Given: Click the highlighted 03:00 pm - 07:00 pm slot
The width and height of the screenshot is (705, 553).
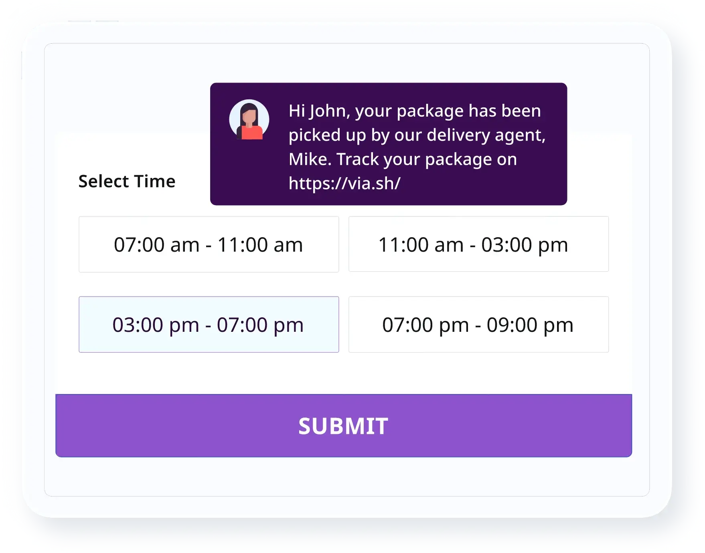Looking at the screenshot, I should 209,325.
